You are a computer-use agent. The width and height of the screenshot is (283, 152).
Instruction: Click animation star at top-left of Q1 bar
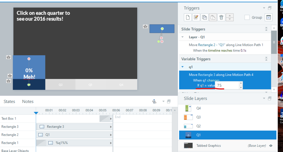[9, 57]
